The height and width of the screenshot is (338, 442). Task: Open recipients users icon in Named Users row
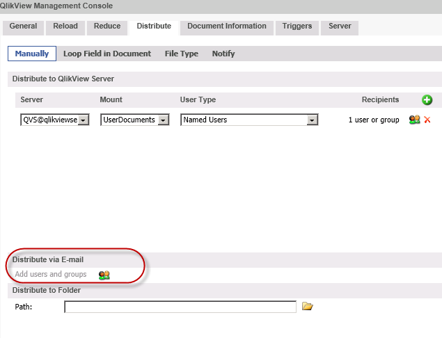click(x=414, y=120)
